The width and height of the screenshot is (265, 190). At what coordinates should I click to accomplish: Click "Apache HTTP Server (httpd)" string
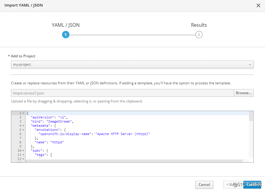click(x=123, y=134)
